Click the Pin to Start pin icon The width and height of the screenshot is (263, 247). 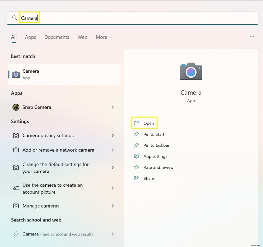tap(136, 134)
